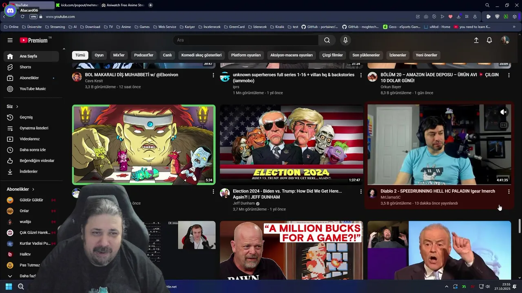The image size is (522, 293).
Task: Open the Streaming bookmarks folder
Action: [55, 27]
